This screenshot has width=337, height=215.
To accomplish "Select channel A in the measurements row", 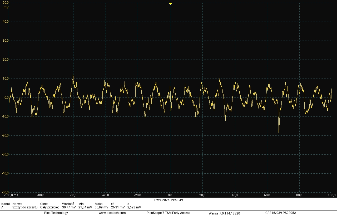I will 2,207.
